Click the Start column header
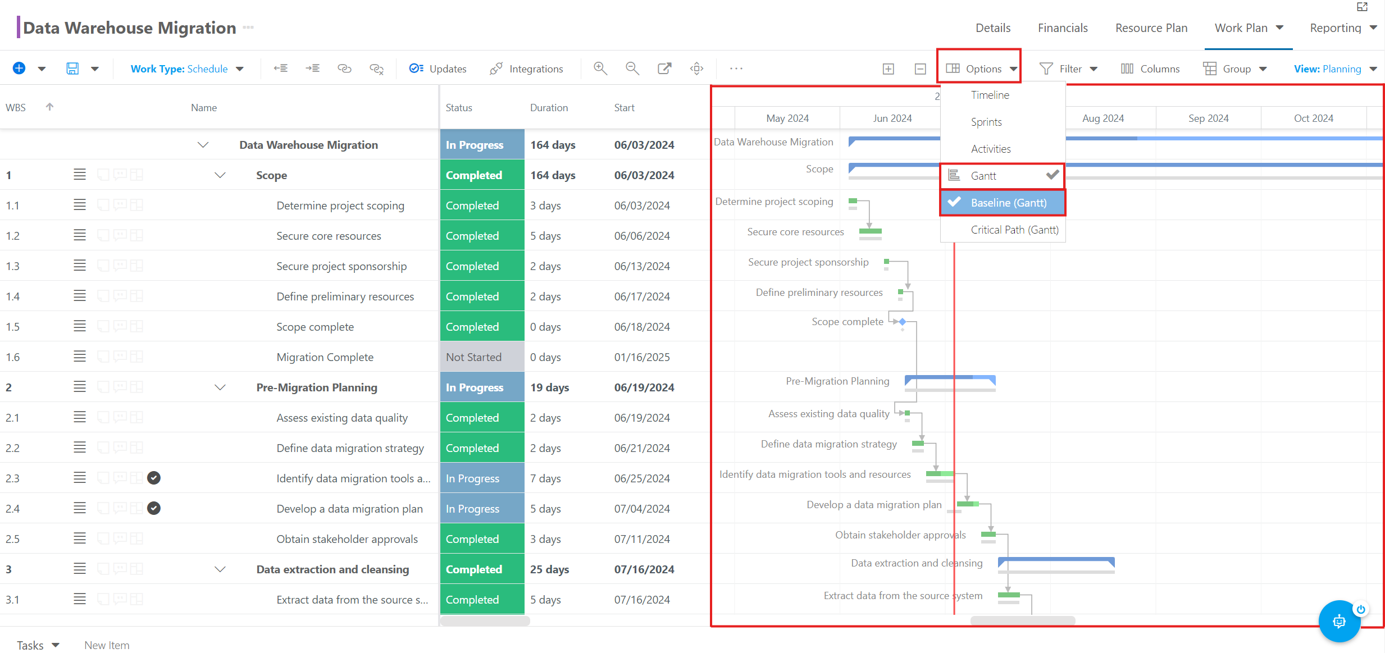Viewport: 1385px width, 653px height. click(x=624, y=107)
